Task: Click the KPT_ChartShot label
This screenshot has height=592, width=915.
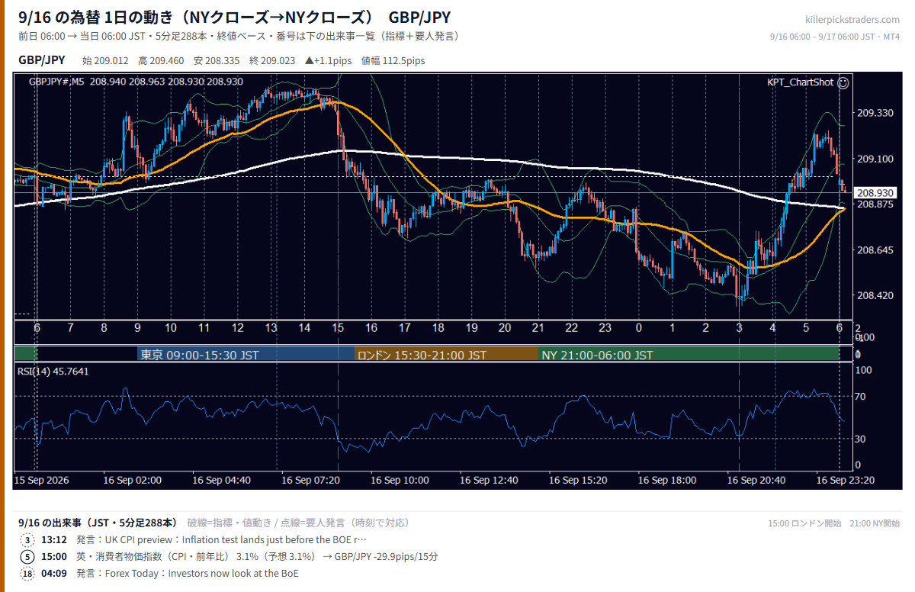Action: pyautogui.click(x=800, y=82)
